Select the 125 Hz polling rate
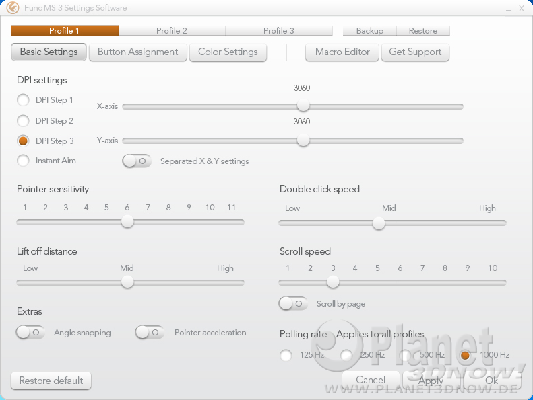Screen dimensions: 533x400 tap(286, 355)
